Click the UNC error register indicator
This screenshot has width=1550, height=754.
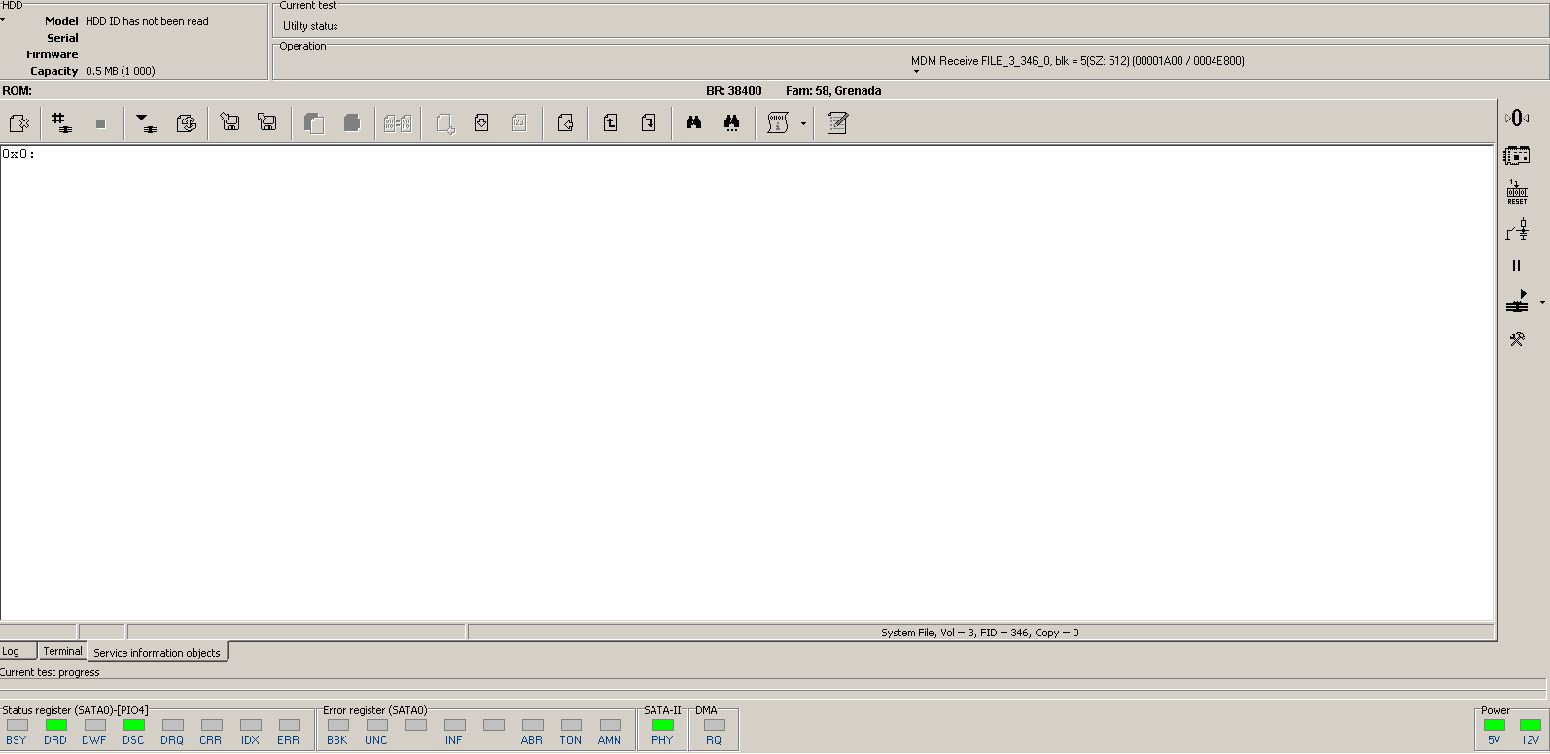coord(376,725)
